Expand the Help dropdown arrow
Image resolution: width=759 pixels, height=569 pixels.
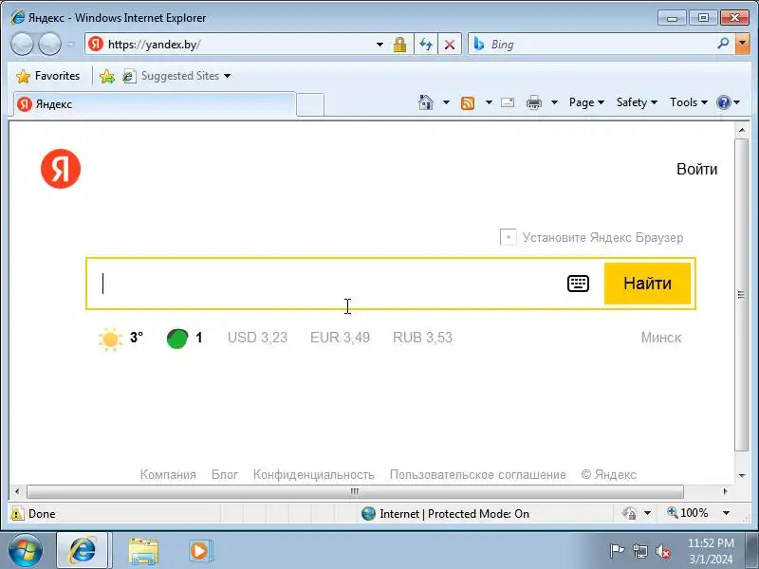pyautogui.click(x=737, y=102)
